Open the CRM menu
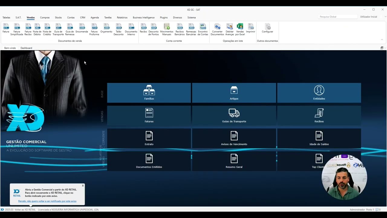This screenshot has width=387, height=218. (83, 18)
